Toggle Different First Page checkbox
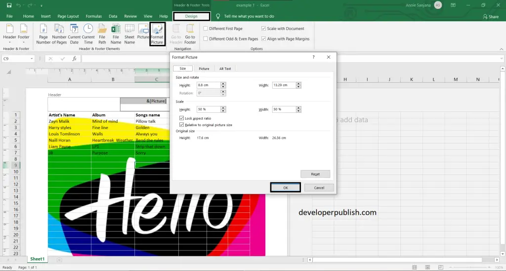The image size is (506, 271). pyautogui.click(x=206, y=28)
